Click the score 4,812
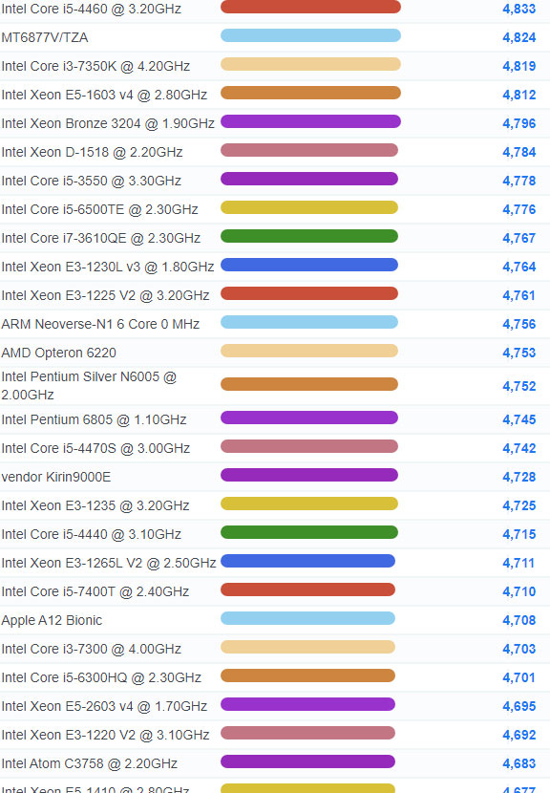Image resolution: width=550 pixels, height=793 pixels. pos(519,95)
